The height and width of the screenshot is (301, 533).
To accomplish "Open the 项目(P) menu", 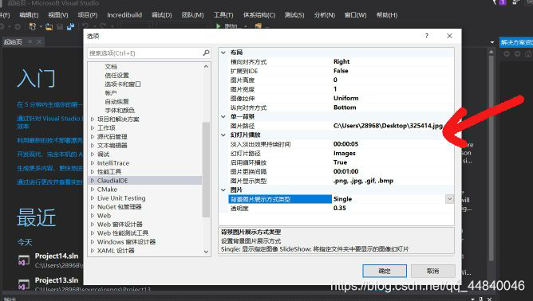I will coord(87,15).
